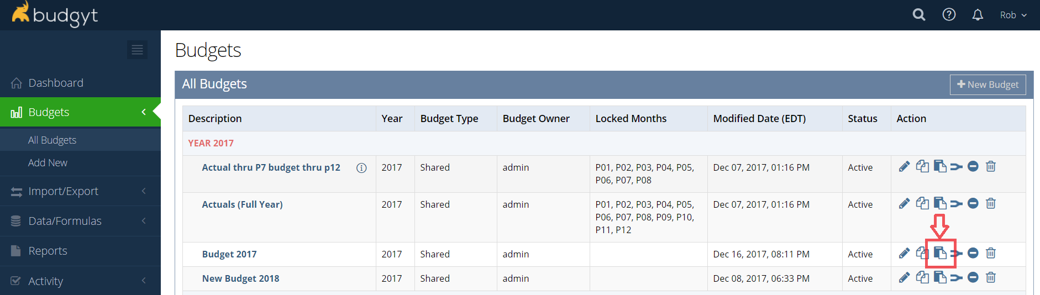The width and height of the screenshot is (1040, 295).
Task: Click the New Budget button
Action: pos(988,85)
